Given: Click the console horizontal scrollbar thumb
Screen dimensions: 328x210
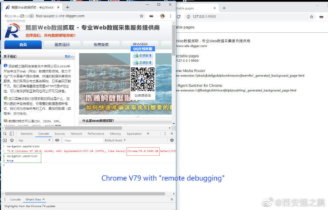Looking at the screenshot, I should pos(85,194).
